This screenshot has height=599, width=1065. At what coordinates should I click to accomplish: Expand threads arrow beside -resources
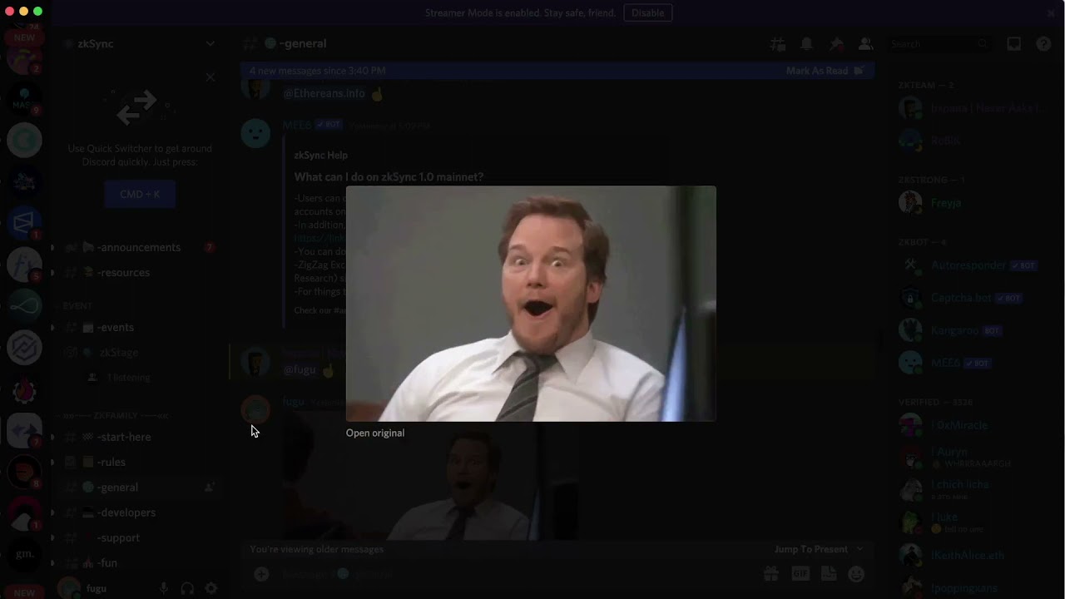[52, 272]
